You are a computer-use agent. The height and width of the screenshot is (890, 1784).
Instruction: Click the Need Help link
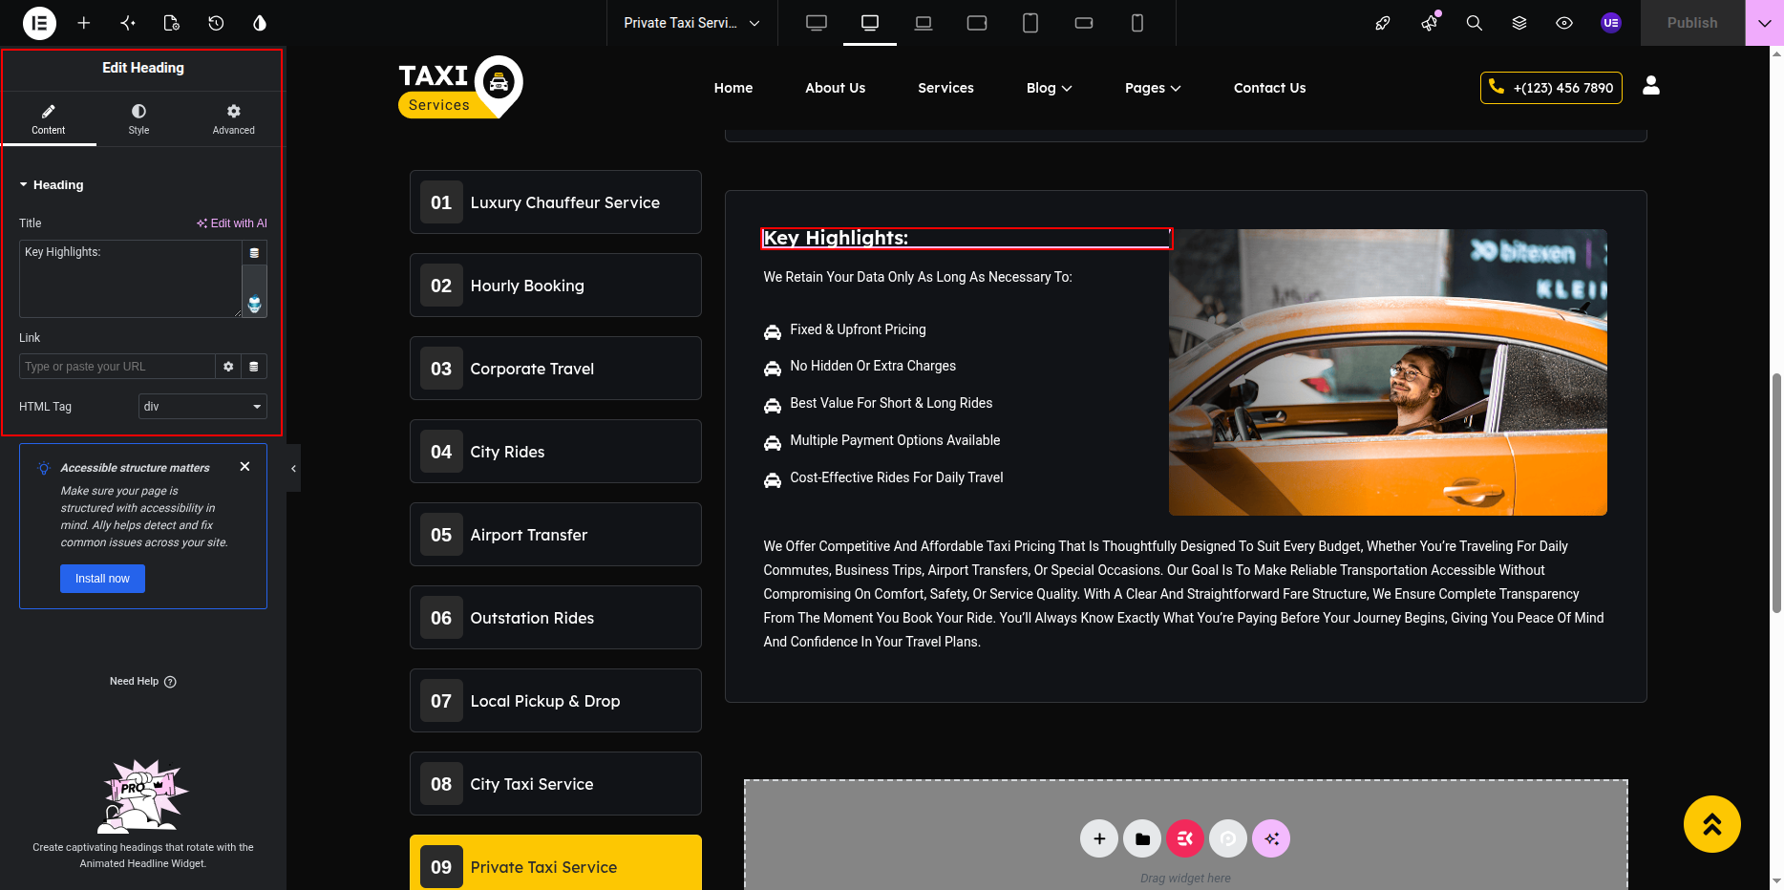(x=143, y=682)
